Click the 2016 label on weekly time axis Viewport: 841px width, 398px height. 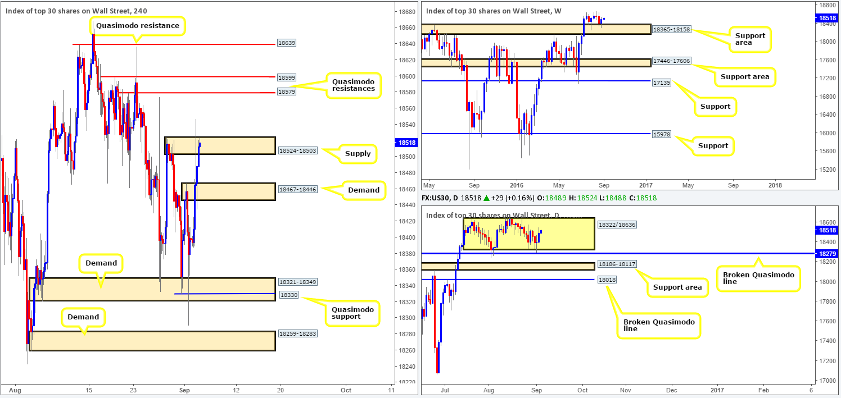pyautogui.click(x=517, y=185)
